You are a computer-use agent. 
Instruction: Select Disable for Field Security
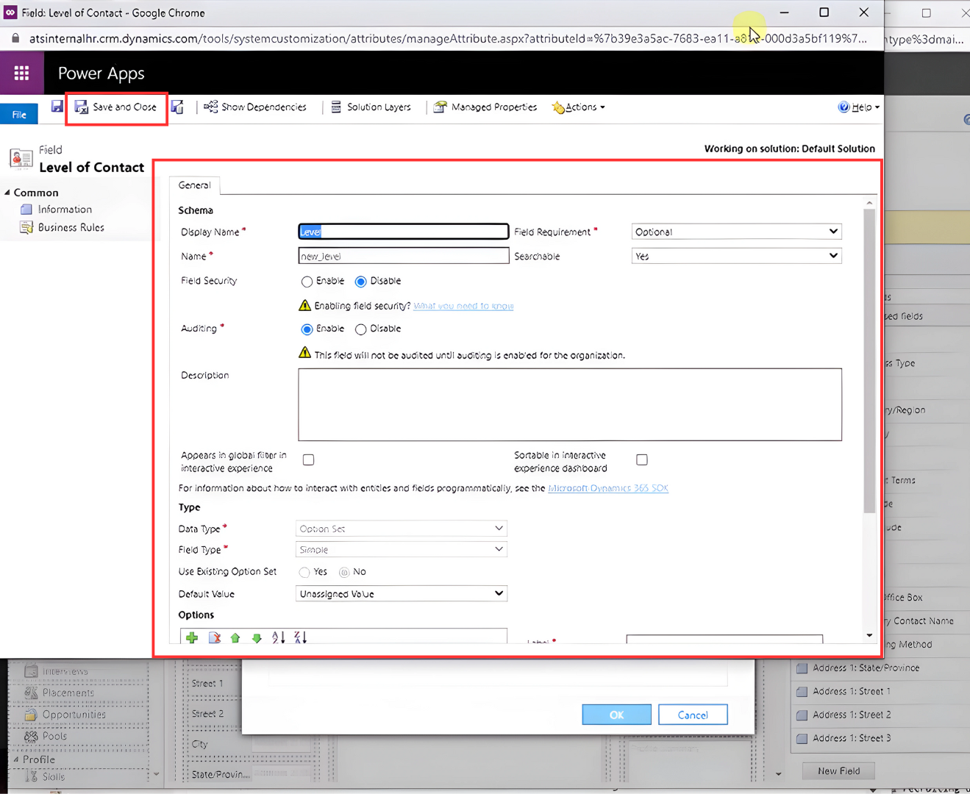(x=360, y=282)
